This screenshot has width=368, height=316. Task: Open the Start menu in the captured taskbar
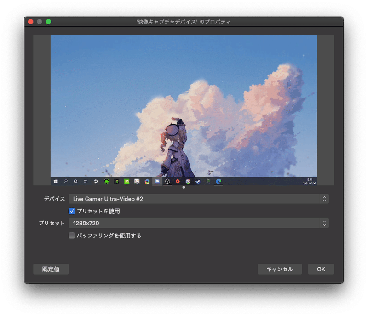(x=55, y=181)
